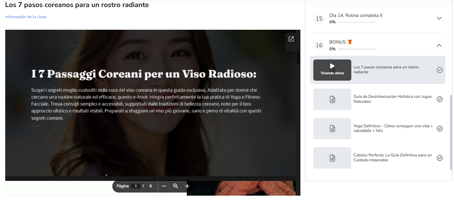Mark Los 7 pasos coreanos lesson complete
This screenshot has height=214, width=454.
coord(440,70)
